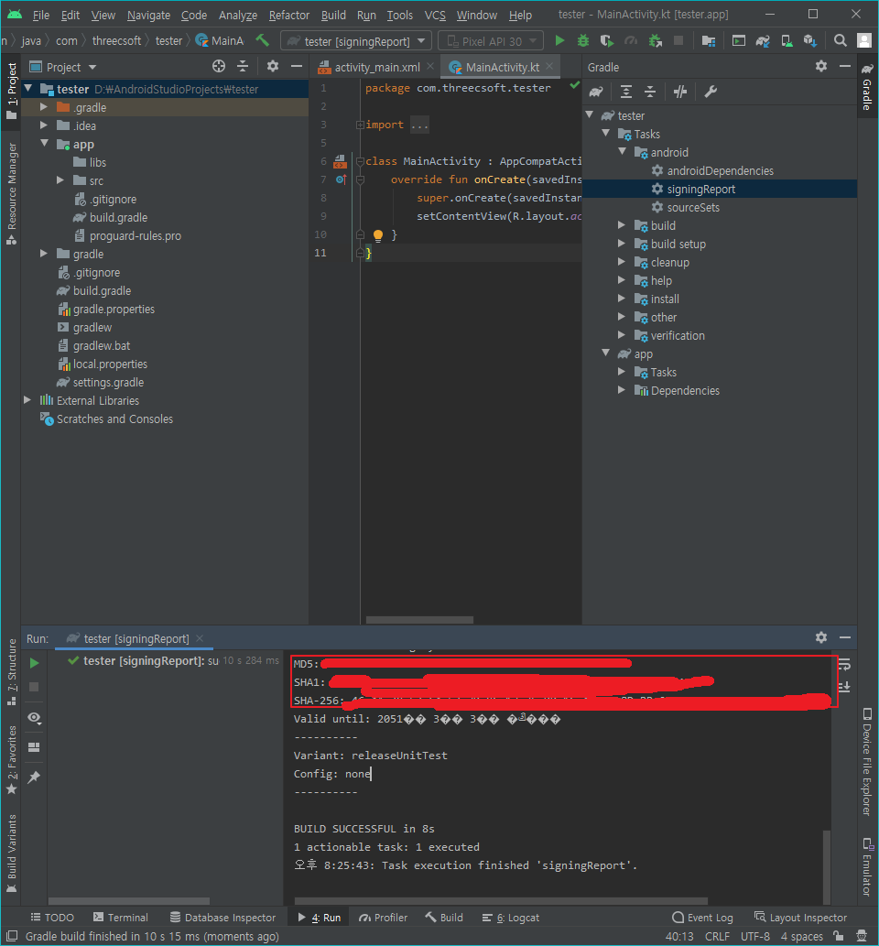Viewport: 879px width, 946px height.
Task: Sync project with Gradle files from the toolbar
Action: tap(763, 41)
